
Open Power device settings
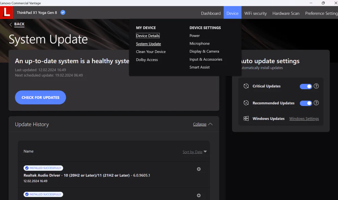click(194, 35)
